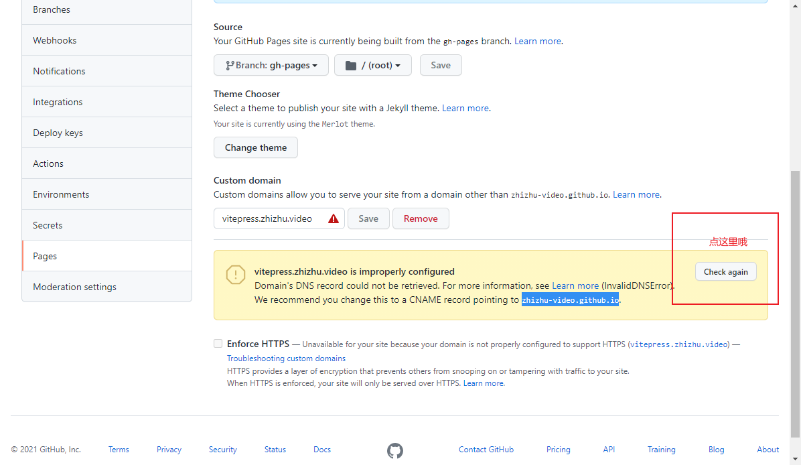Click the scrollbar up arrow

pyautogui.click(x=795, y=5)
